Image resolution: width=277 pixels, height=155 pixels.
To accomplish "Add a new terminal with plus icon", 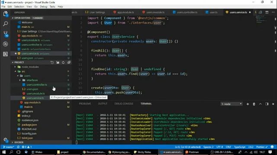I will point(248,104).
